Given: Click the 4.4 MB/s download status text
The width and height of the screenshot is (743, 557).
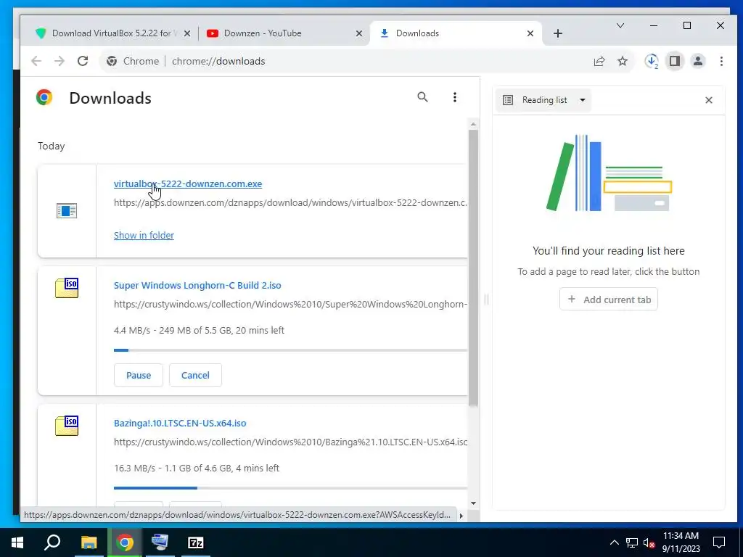Looking at the screenshot, I should point(199,330).
